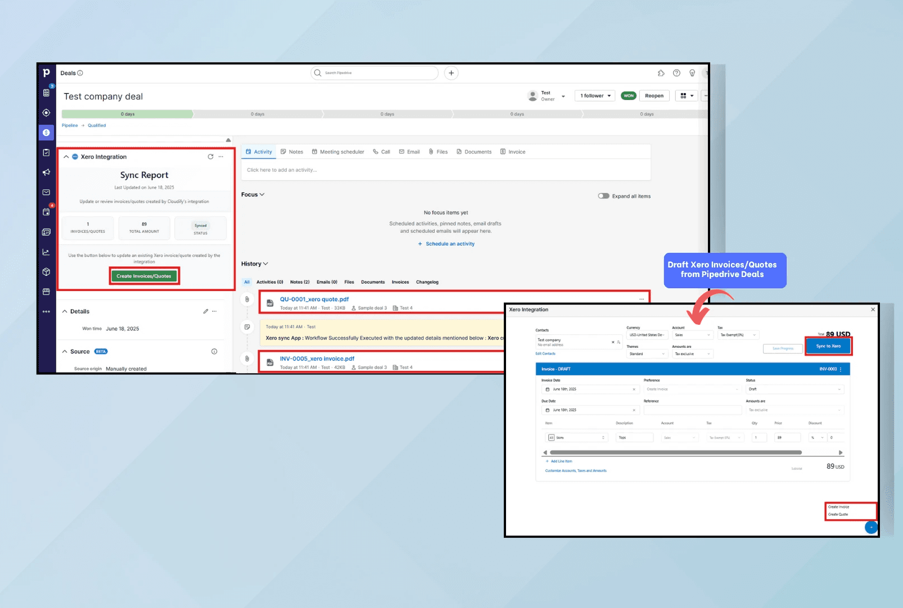Select Create Quote from the popup menu
The image size is (903, 608).
(x=838, y=515)
